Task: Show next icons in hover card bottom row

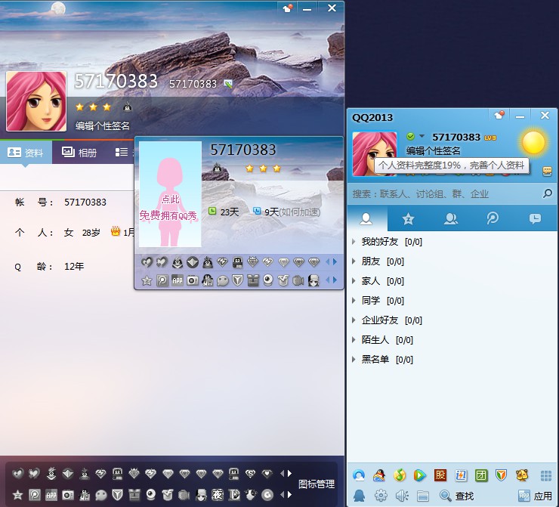Action: tap(335, 280)
